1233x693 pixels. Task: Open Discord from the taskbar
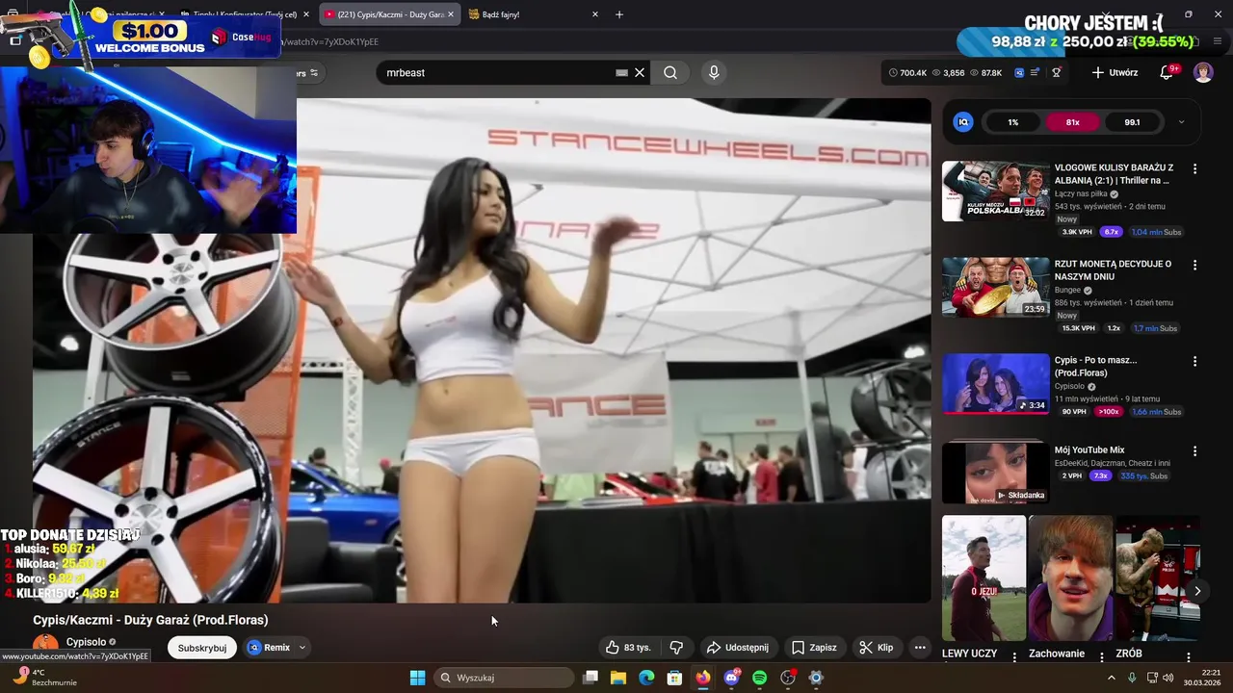pyautogui.click(x=731, y=678)
